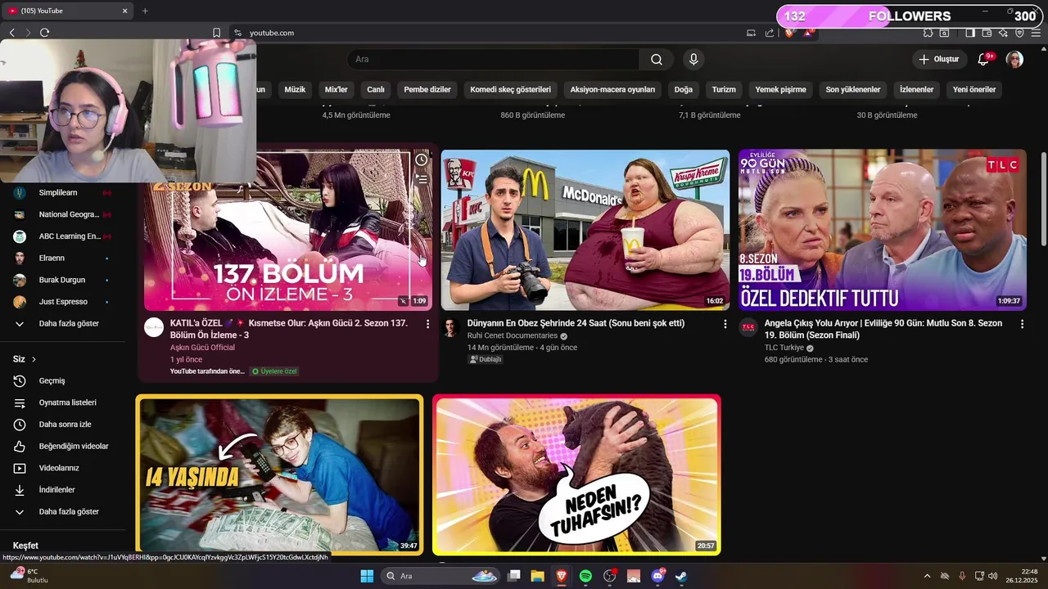Bookmark this page via the bookmark icon
This screenshot has width=1048, height=589.
216,33
